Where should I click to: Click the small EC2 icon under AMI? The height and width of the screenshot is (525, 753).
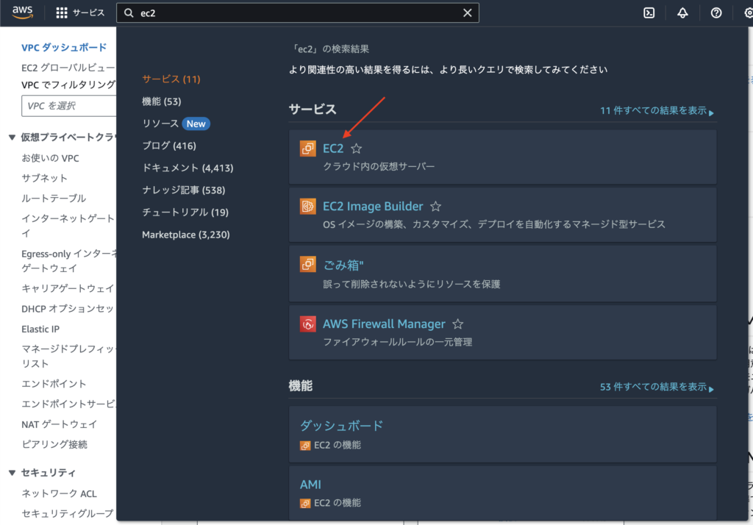(305, 504)
